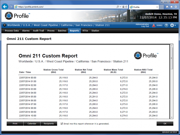
Task: Click the Station Gross Total column header
Action: click(x=53, y=71)
